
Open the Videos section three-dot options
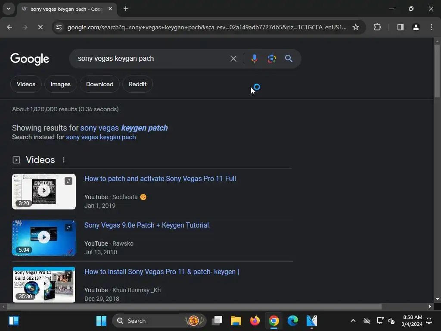pyautogui.click(x=64, y=160)
